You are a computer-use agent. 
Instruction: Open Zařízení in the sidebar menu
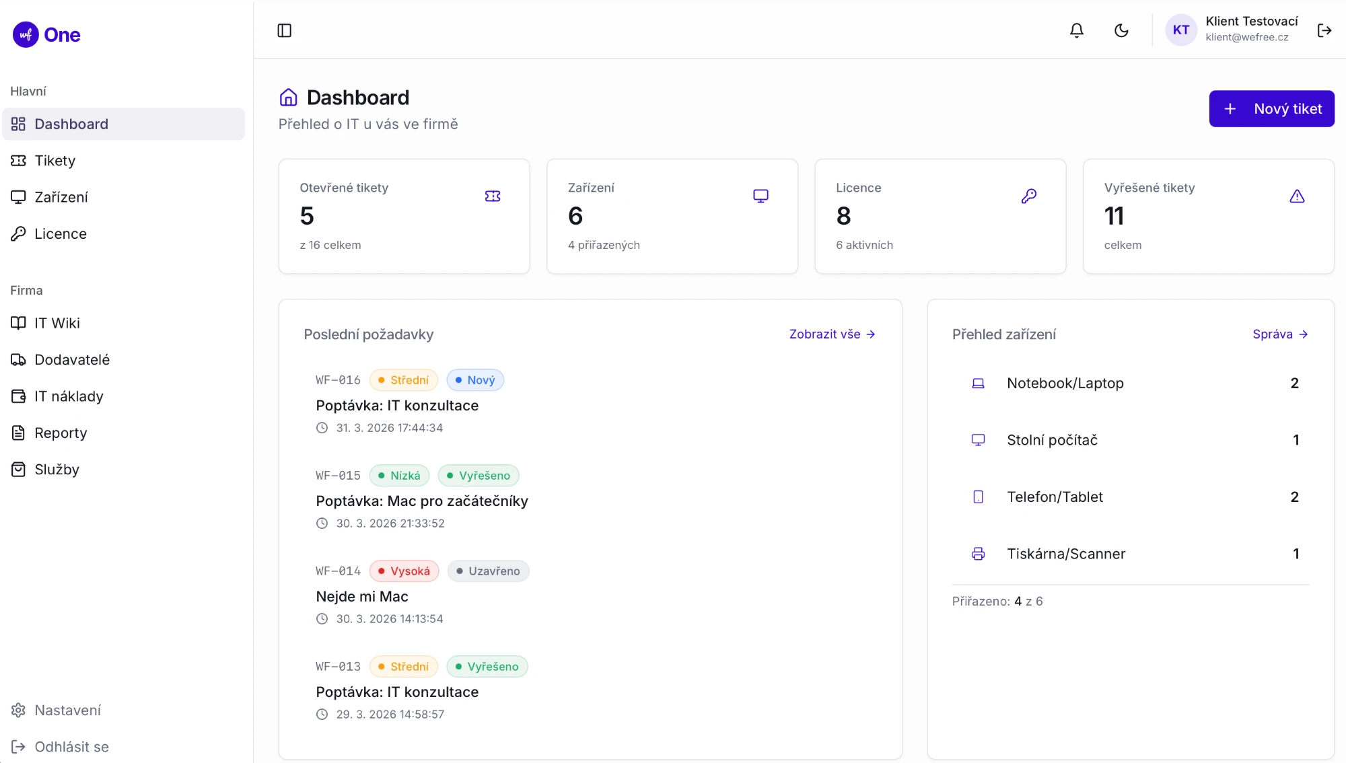pyautogui.click(x=124, y=197)
